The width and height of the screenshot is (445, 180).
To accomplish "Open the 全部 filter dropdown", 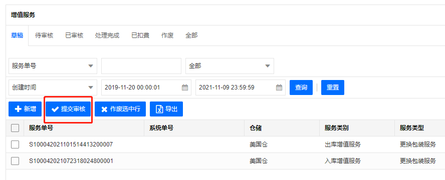I will (230, 66).
